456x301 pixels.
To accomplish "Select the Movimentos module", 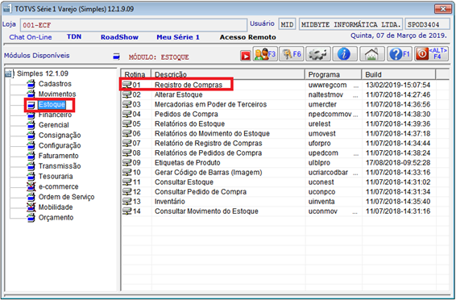I will pyautogui.click(x=57, y=94).
